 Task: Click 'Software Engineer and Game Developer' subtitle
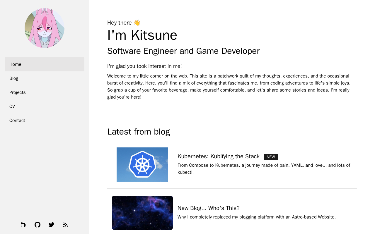tap(183, 51)
